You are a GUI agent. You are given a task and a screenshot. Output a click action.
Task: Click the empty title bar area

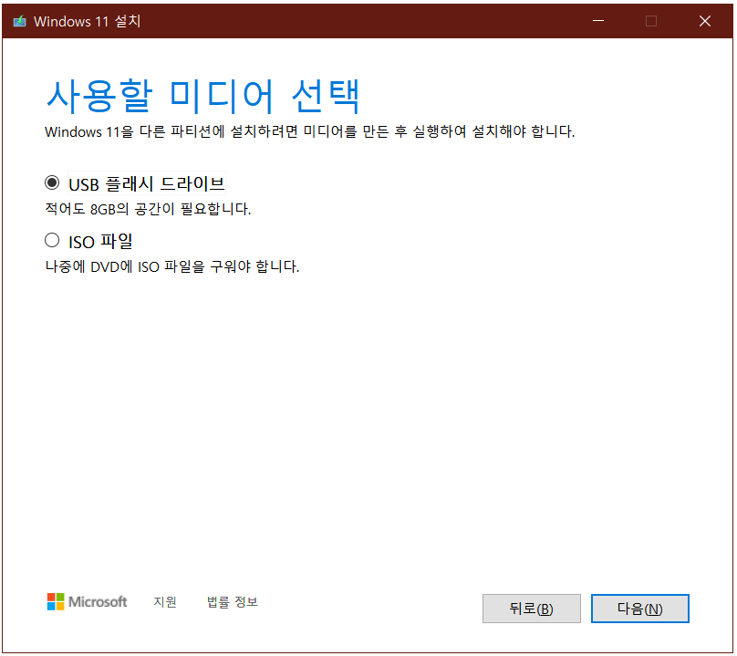pos(365,21)
